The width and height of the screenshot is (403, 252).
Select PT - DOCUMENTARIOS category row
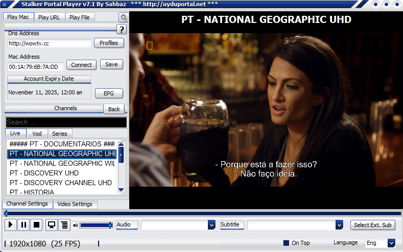pyautogui.click(x=62, y=144)
